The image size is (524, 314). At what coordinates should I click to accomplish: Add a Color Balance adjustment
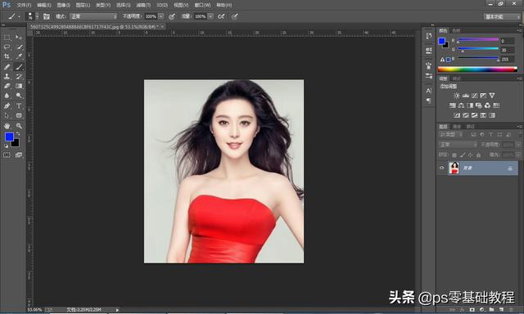tap(461, 105)
